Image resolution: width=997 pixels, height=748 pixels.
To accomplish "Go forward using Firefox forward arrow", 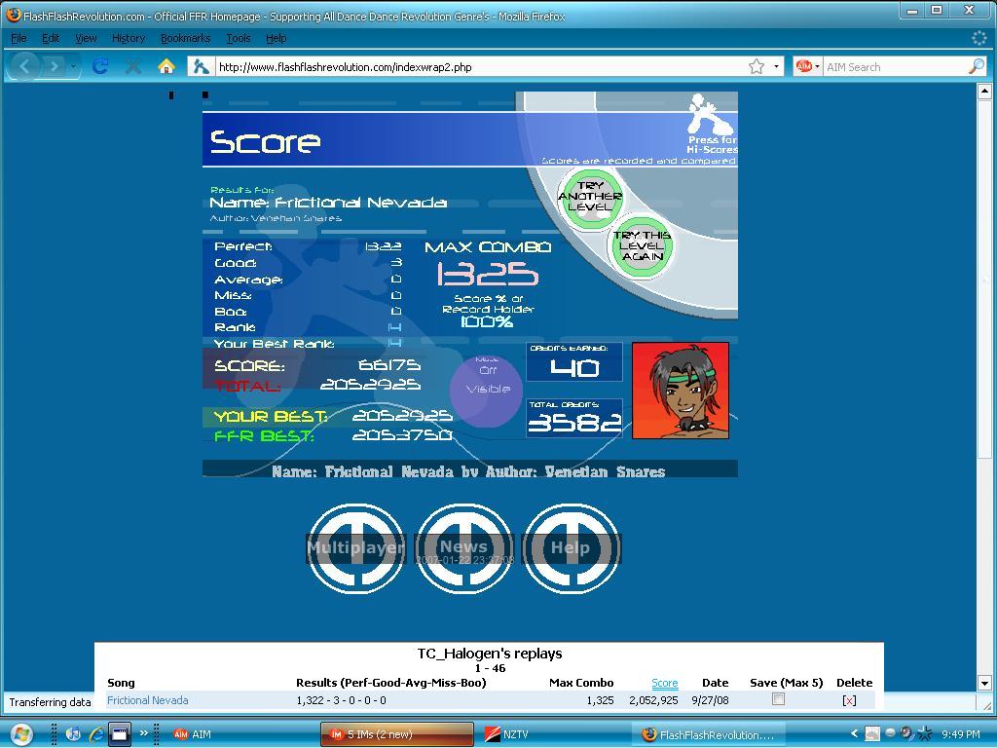I will (x=55, y=66).
